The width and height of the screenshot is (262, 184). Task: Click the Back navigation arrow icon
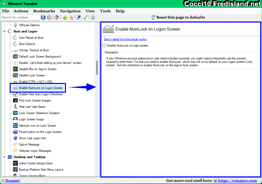click(x=43, y=17)
